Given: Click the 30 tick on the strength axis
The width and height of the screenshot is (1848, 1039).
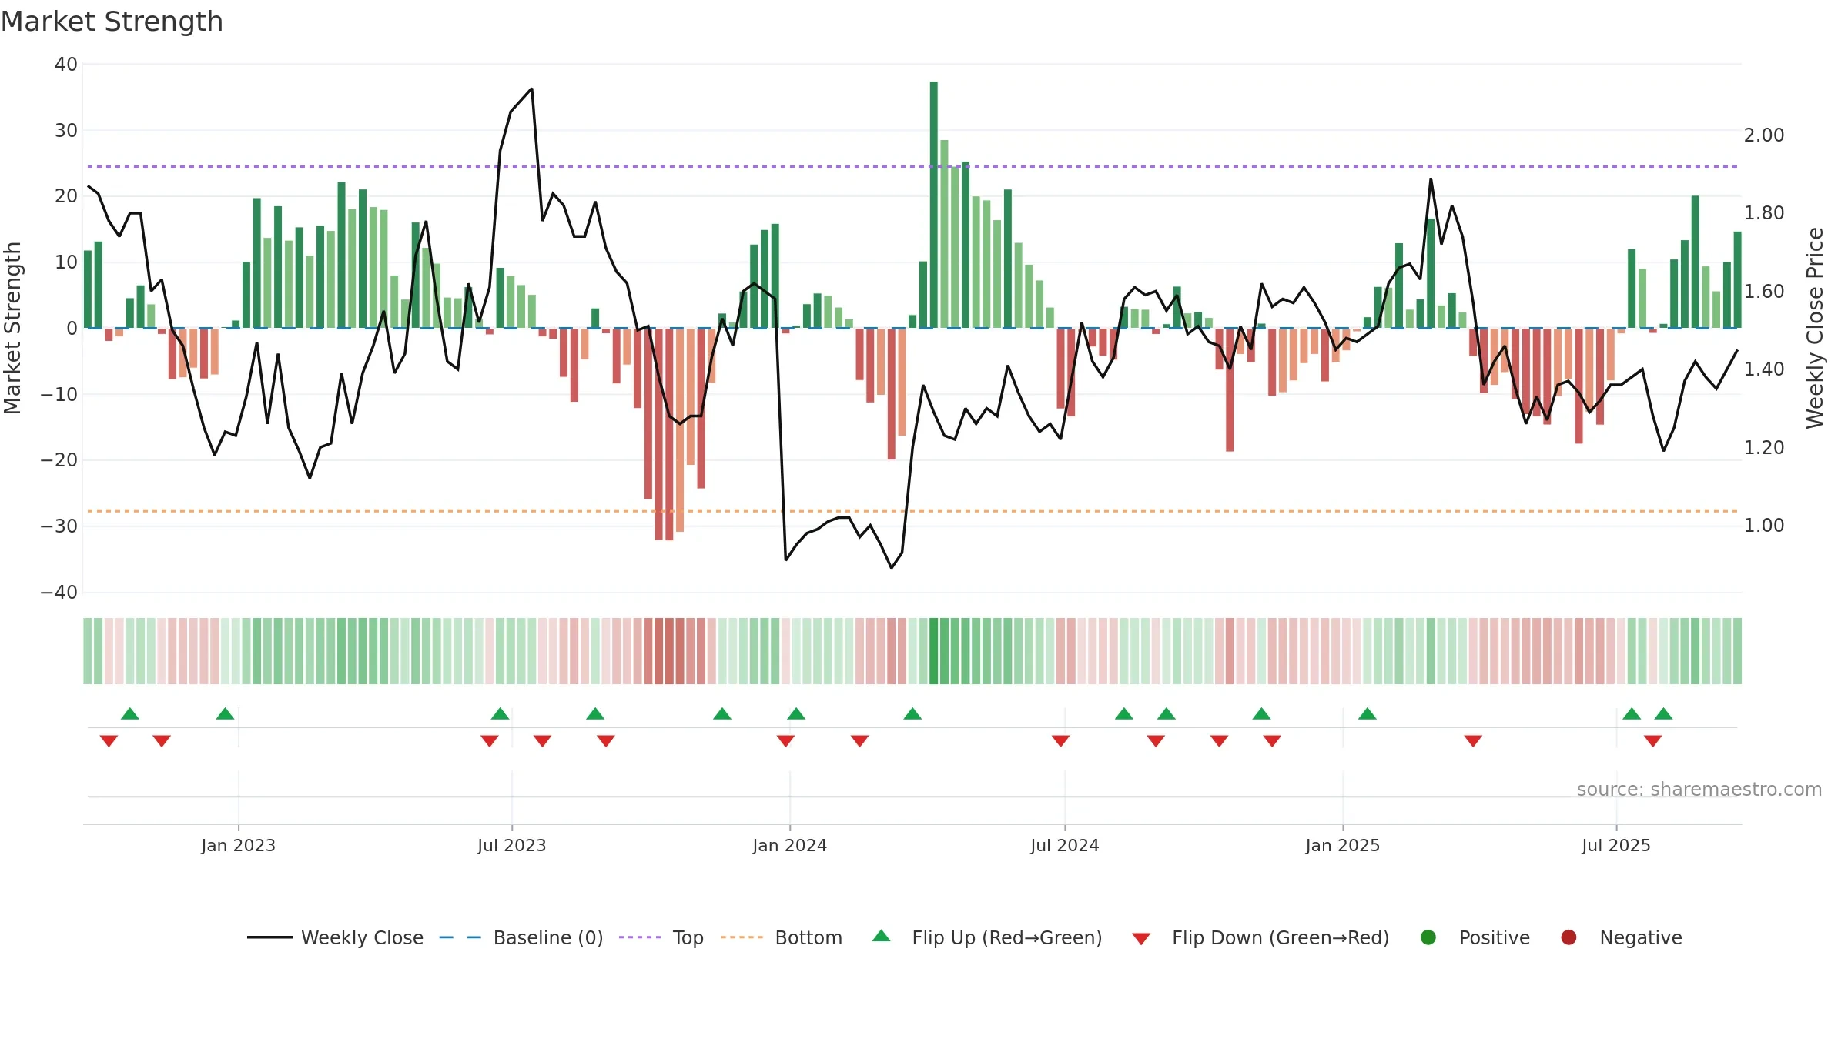Looking at the screenshot, I should tap(66, 130).
